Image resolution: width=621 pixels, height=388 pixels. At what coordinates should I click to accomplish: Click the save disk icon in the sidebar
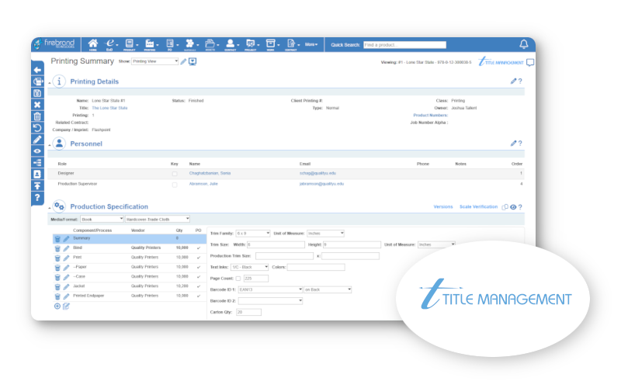[37, 93]
